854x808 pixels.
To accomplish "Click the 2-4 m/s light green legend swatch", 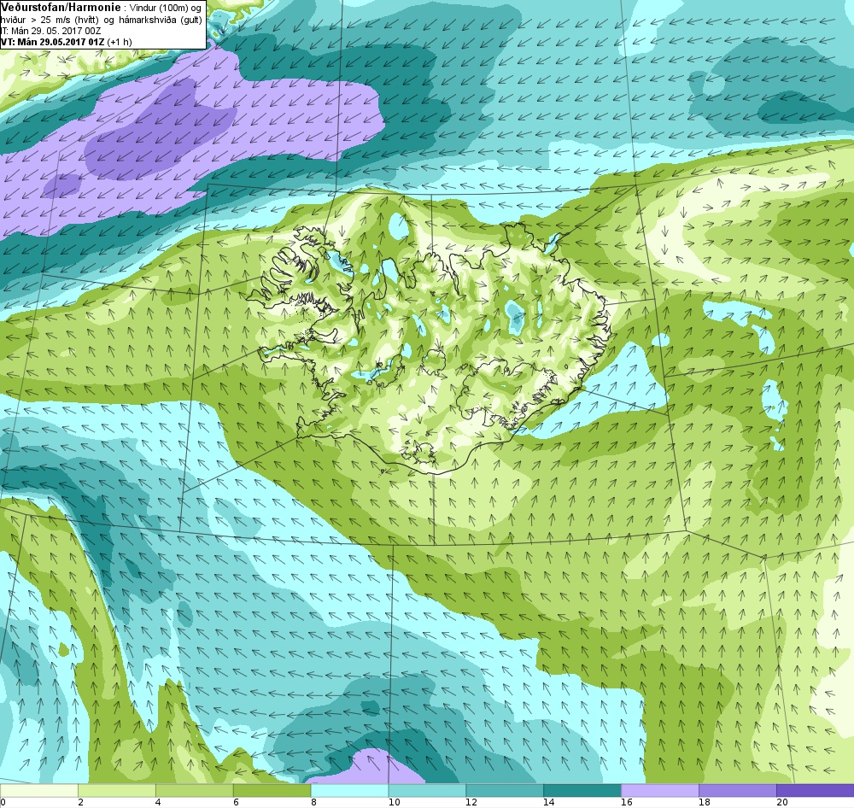I will (x=117, y=790).
